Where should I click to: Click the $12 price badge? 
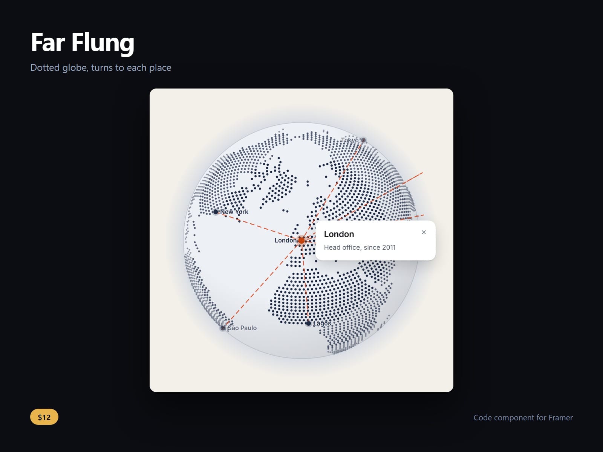click(44, 417)
